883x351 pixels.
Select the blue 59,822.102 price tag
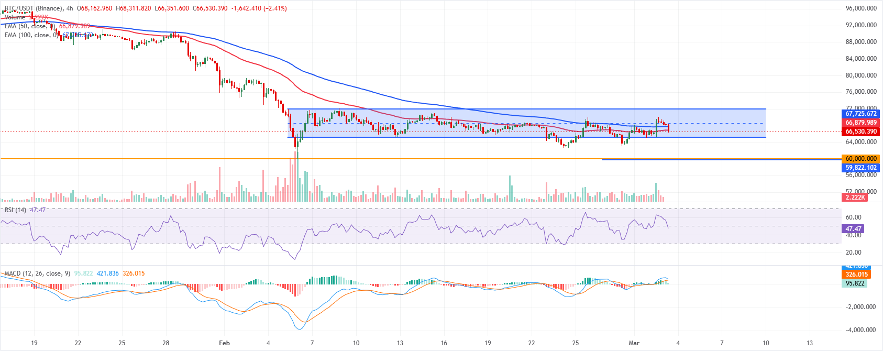860,168
